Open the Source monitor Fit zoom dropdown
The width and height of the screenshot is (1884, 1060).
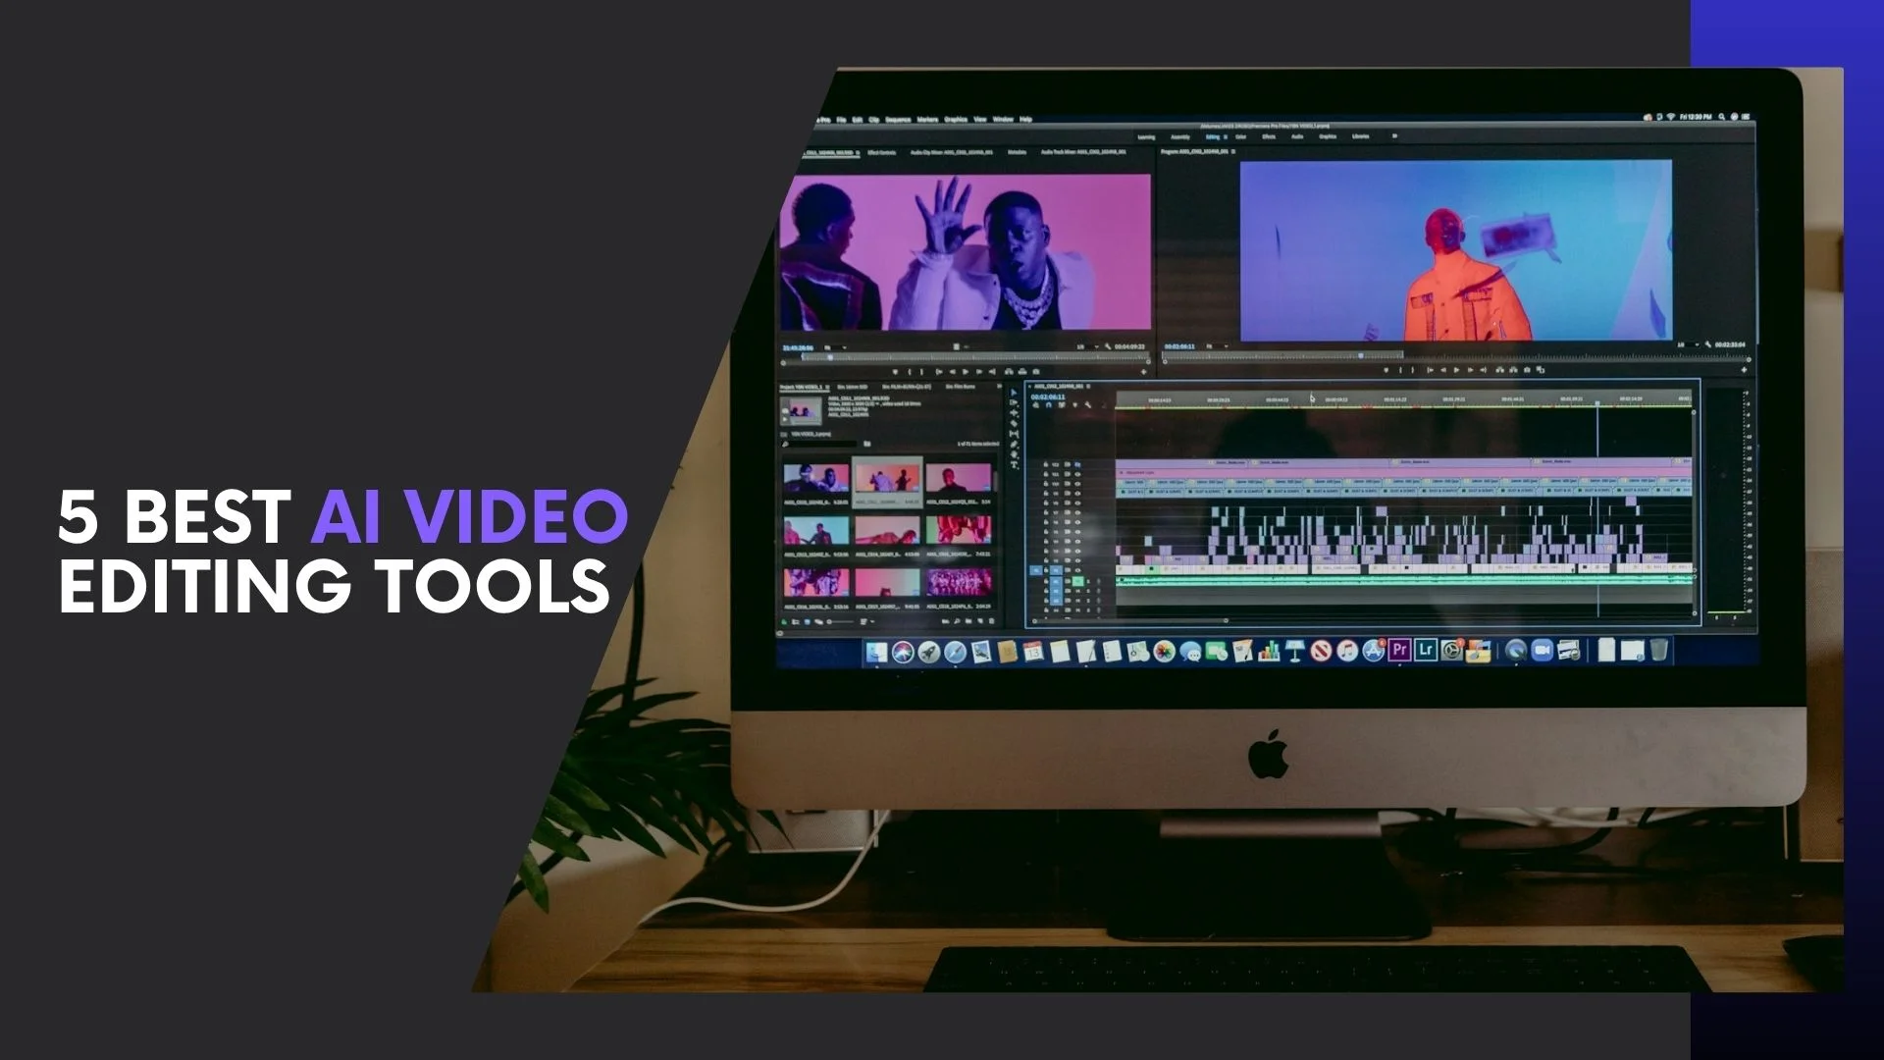tap(833, 347)
